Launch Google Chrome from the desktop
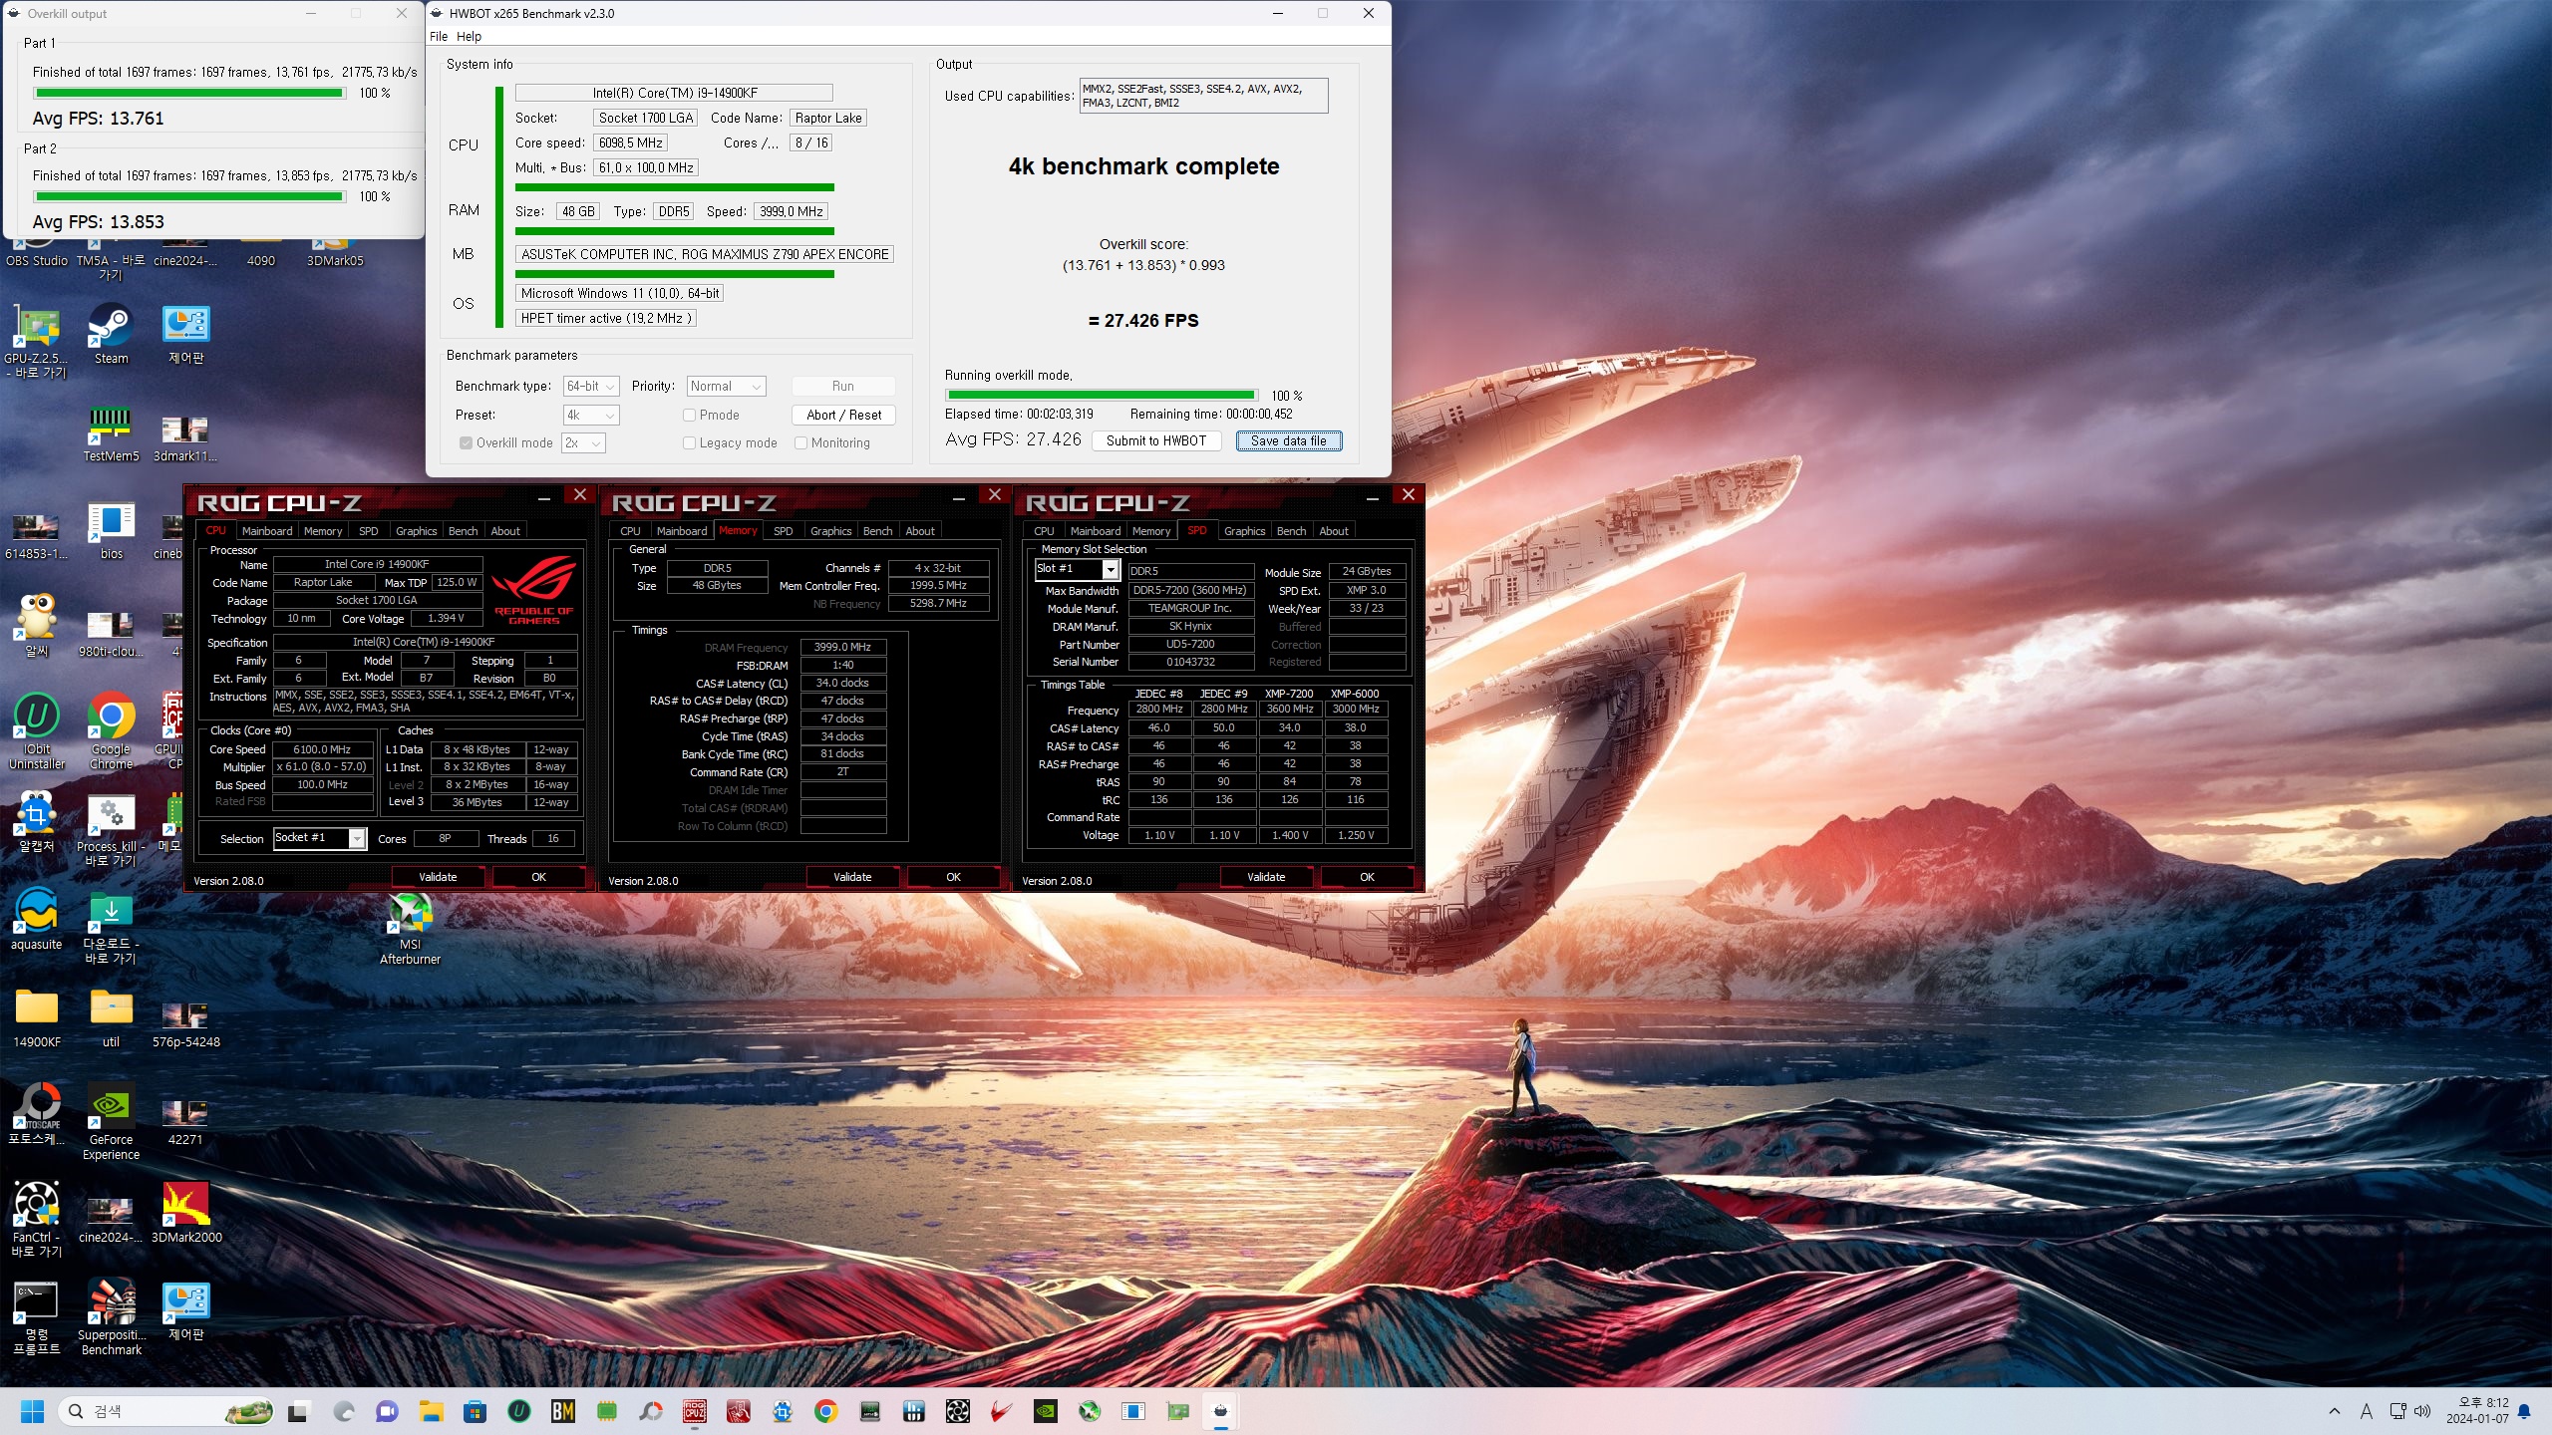Image resolution: width=2552 pixels, height=1435 pixels. tap(111, 731)
